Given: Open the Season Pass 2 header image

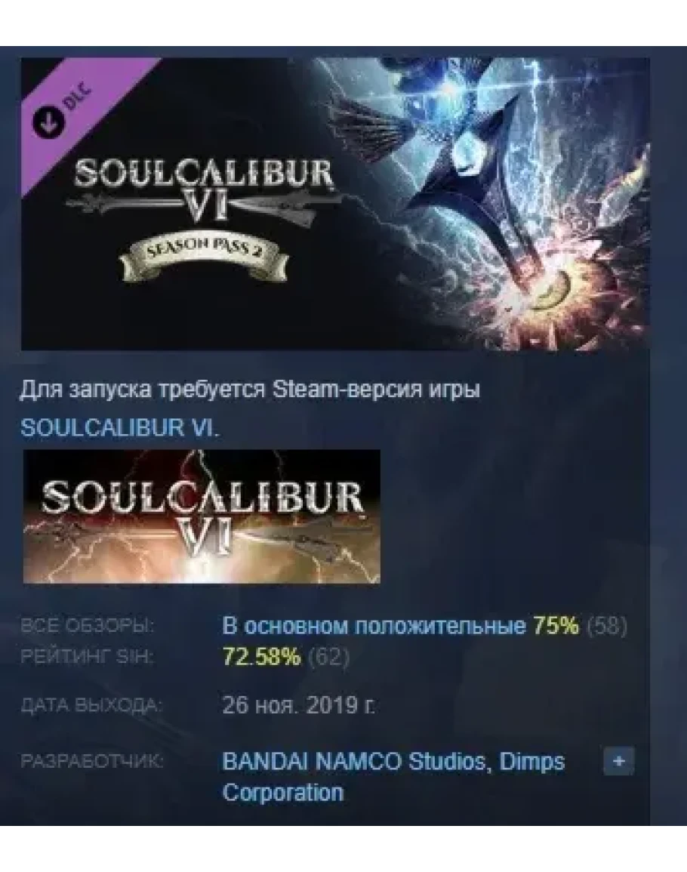Looking at the screenshot, I should (335, 204).
